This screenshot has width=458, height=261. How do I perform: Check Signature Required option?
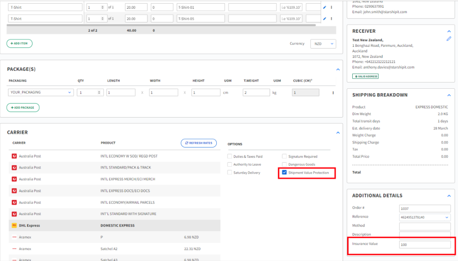284,156
